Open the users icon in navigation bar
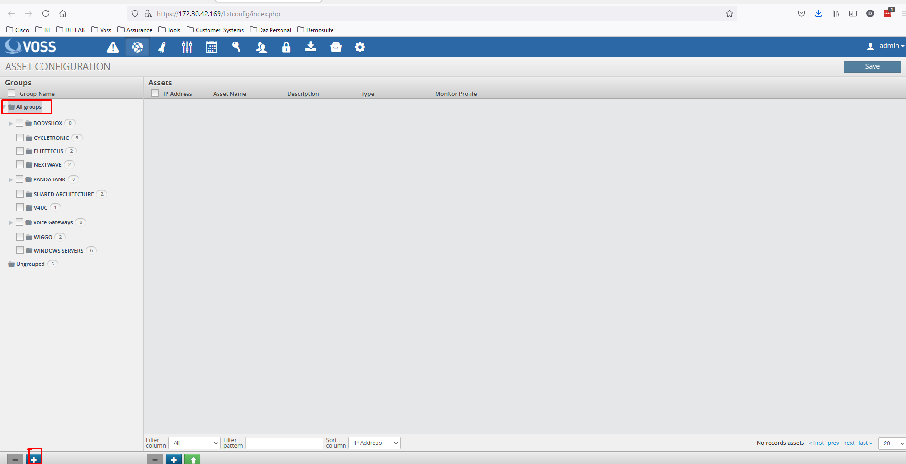This screenshot has width=906, height=464. pyautogui.click(x=261, y=47)
